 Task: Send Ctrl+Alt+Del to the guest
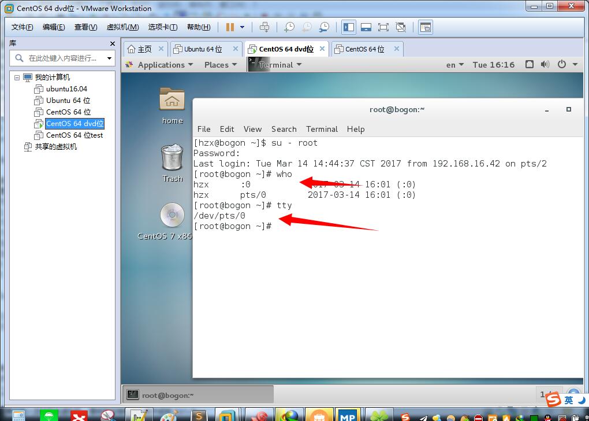point(264,27)
